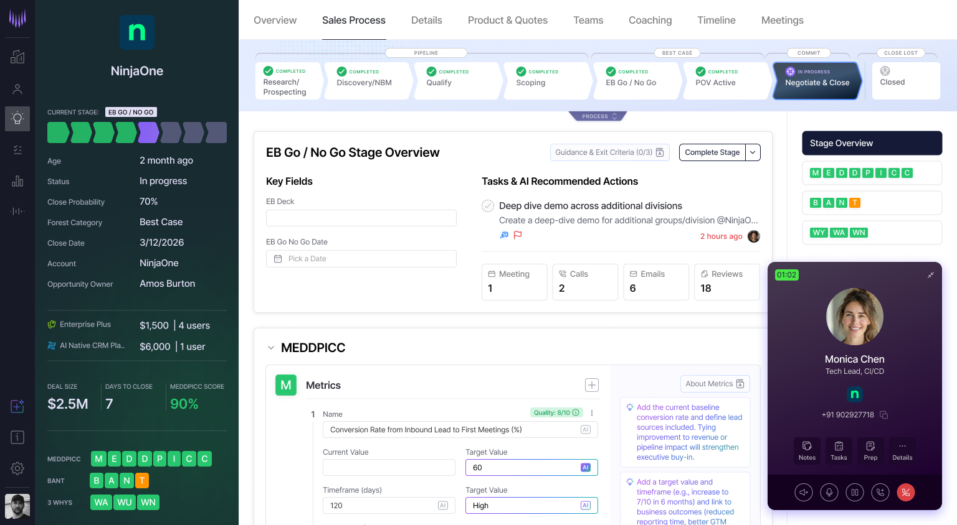The height and width of the screenshot is (525, 957).
Task: Open the bar chart analytics sidebar icon
Action: click(17, 181)
